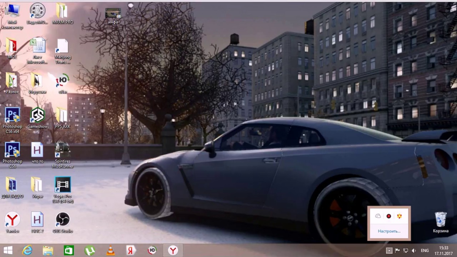The height and width of the screenshot is (257, 457).
Task: Select the Корзина recycle bin icon
Action: [x=441, y=222]
